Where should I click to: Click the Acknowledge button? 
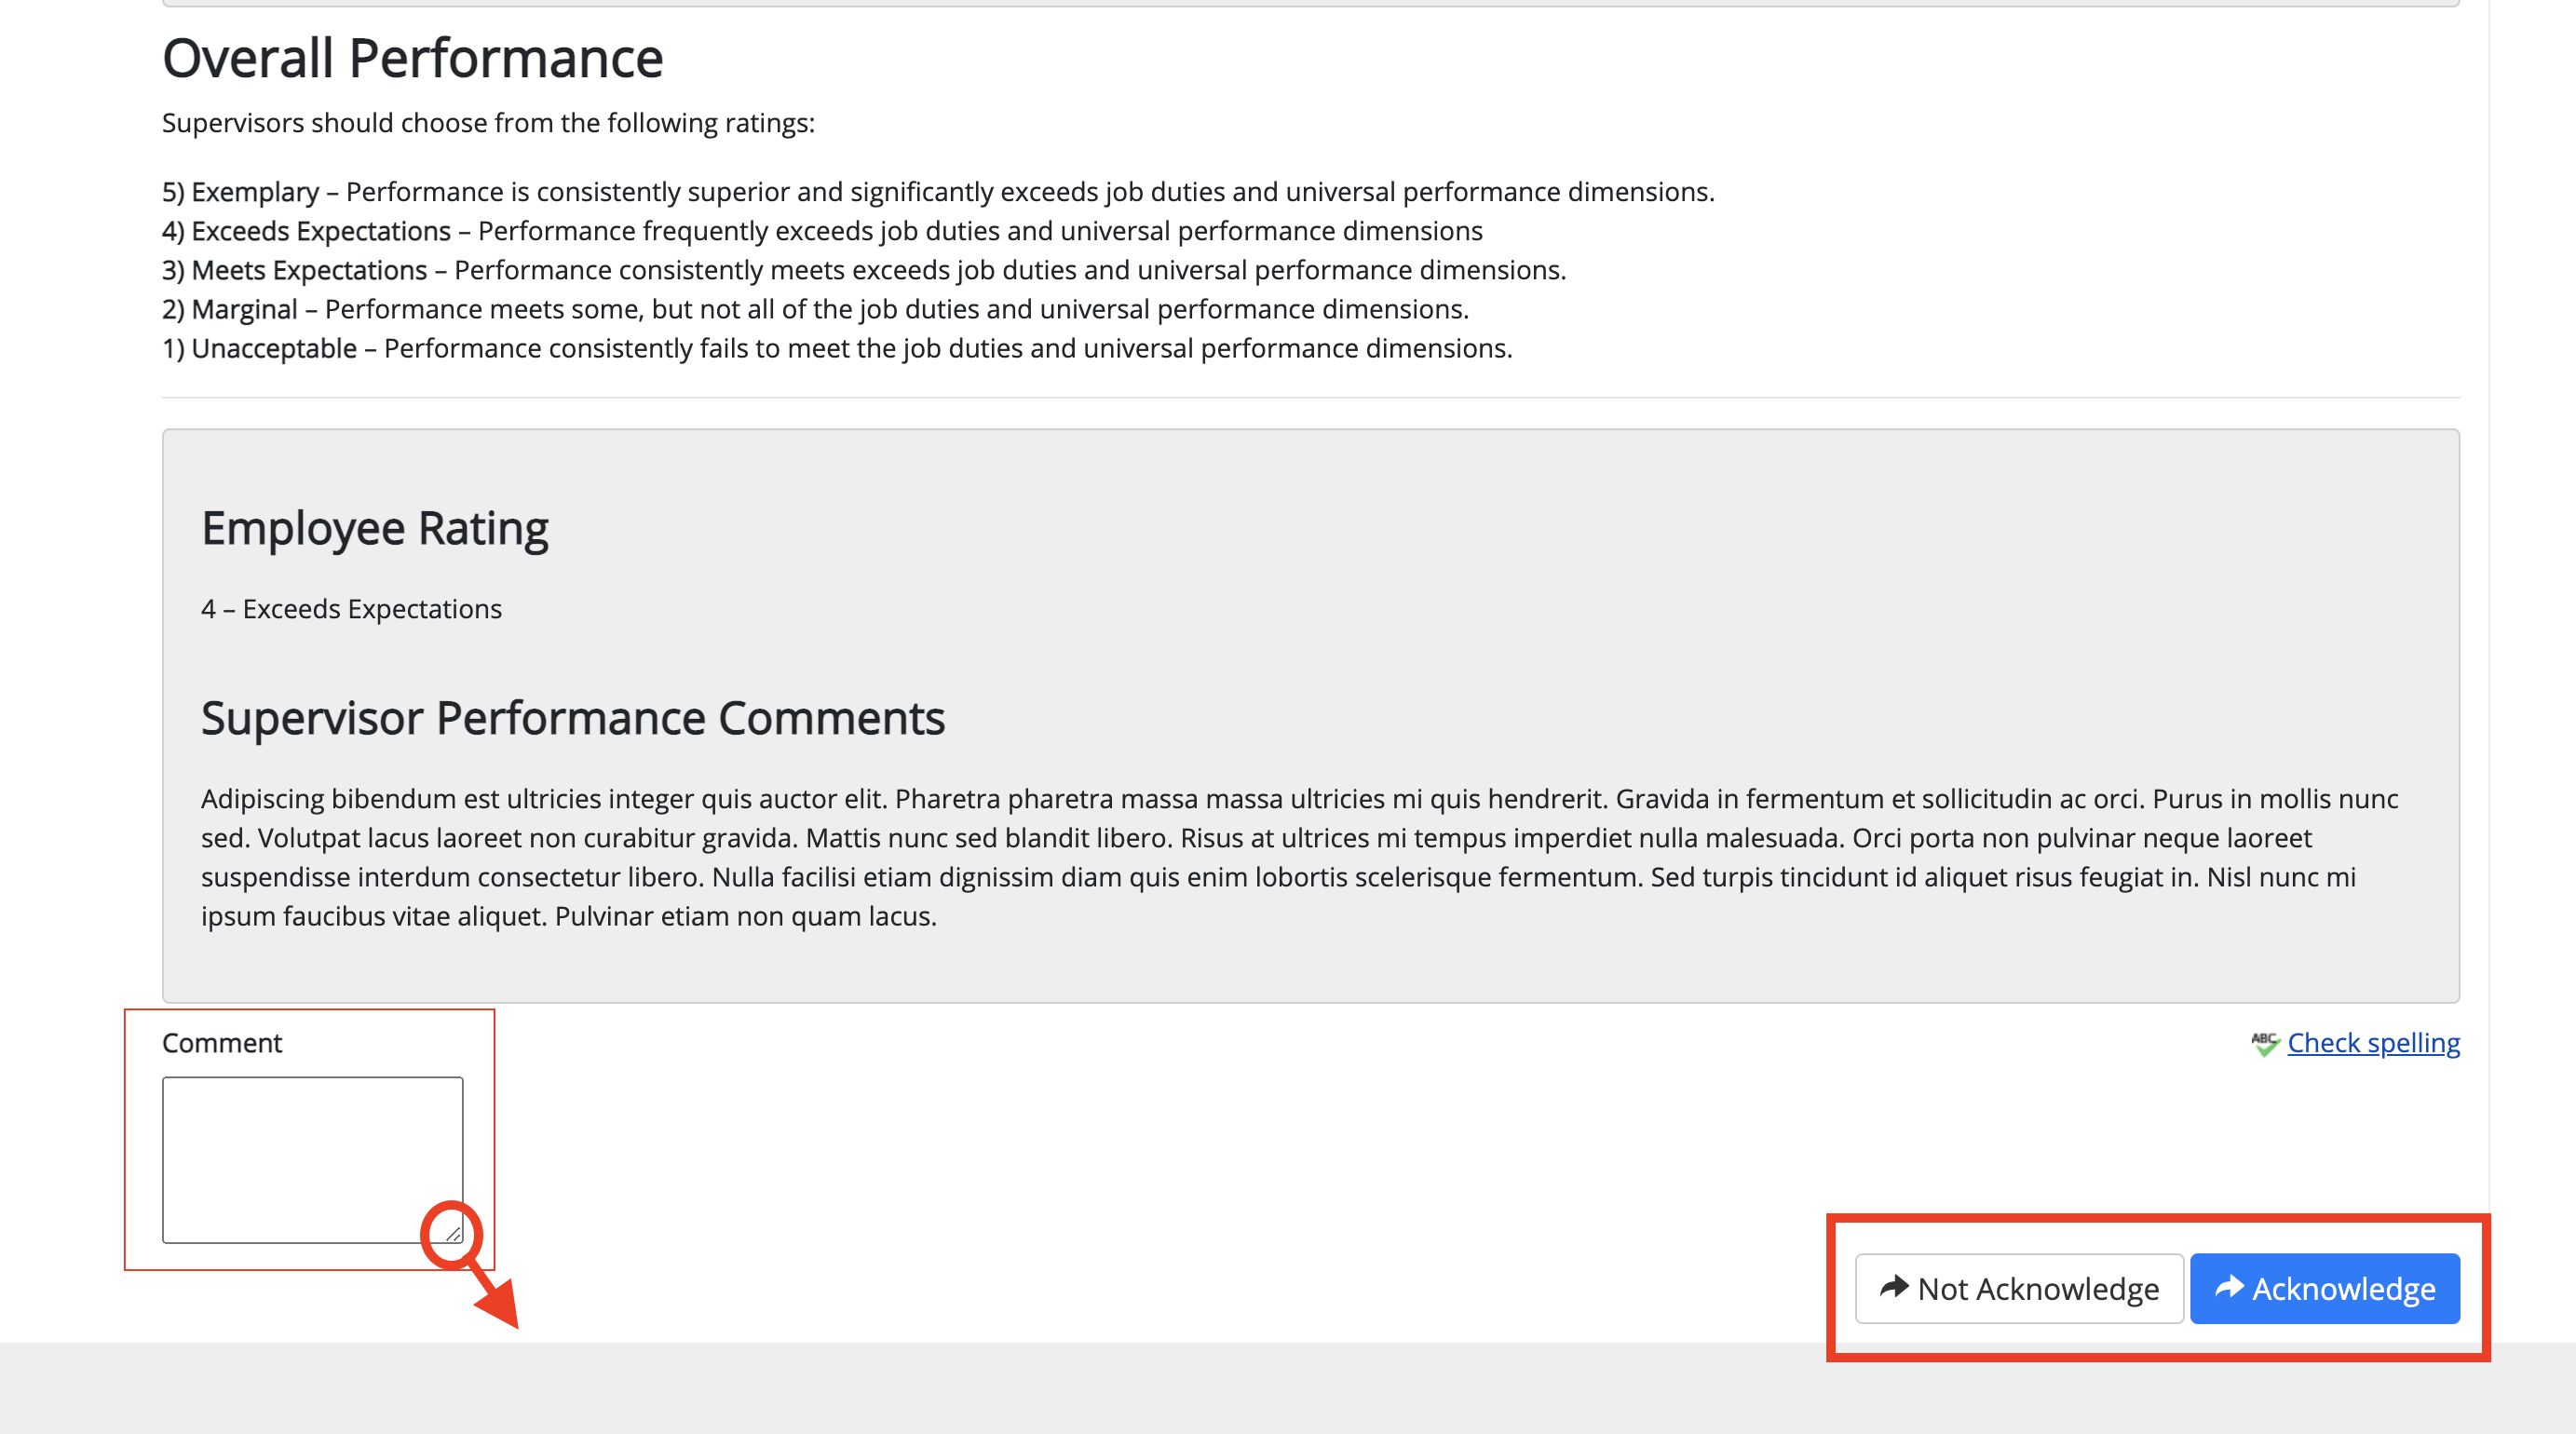click(x=2324, y=1288)
